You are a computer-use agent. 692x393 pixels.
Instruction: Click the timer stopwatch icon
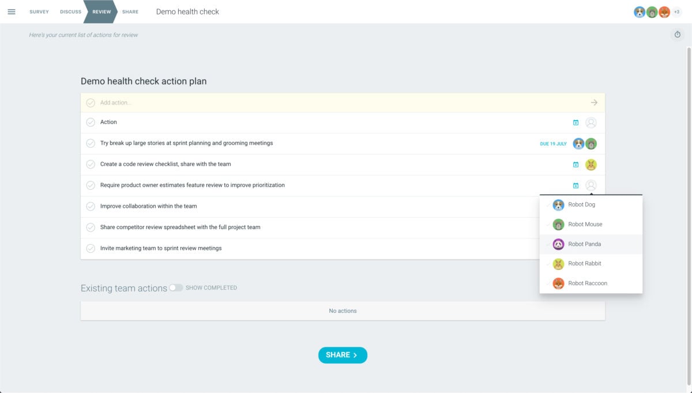678,35
